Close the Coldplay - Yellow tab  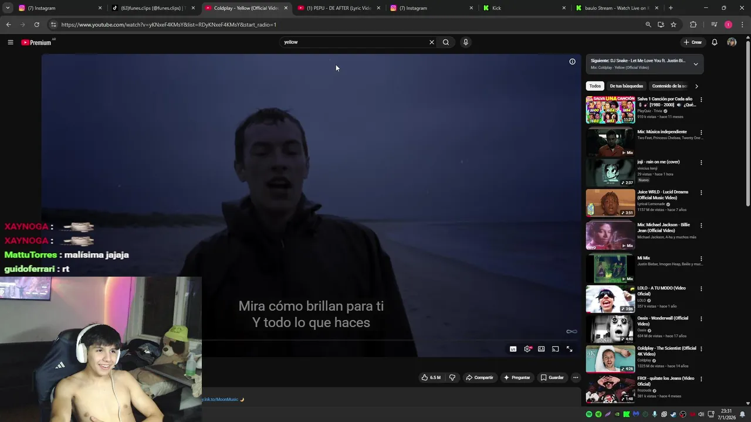click(x=286, y=8)
